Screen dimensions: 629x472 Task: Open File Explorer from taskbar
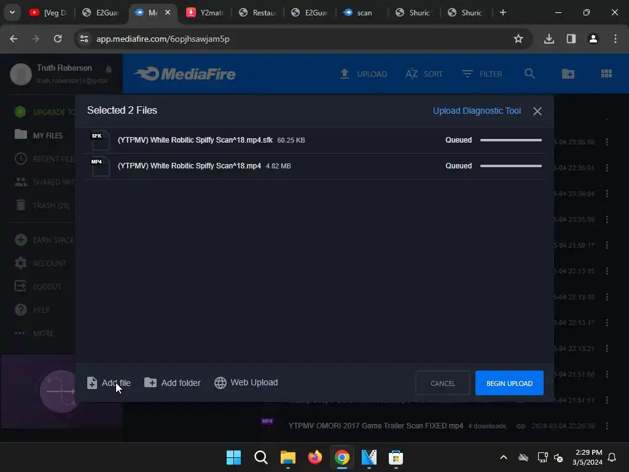tap(287, 457)
